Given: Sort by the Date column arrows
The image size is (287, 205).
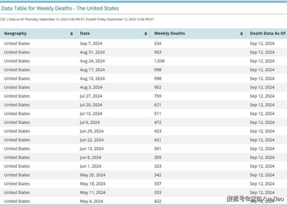Looking at the screenshot, I should [x=146, y=34].
